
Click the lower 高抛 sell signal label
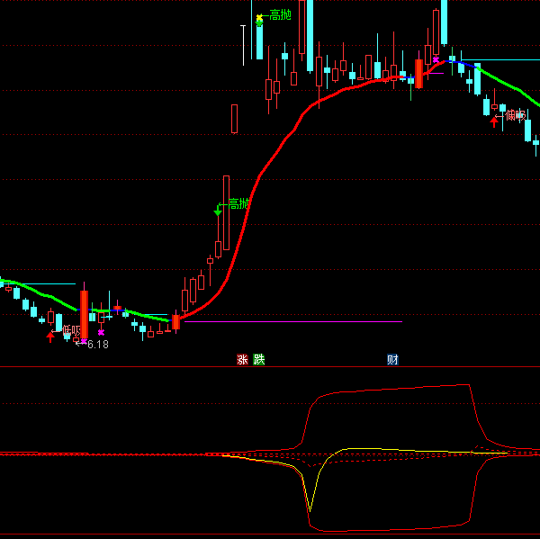238,204
